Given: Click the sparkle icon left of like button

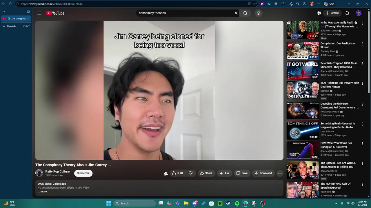Looking at the screenshot, I should (x=166, y=174).
